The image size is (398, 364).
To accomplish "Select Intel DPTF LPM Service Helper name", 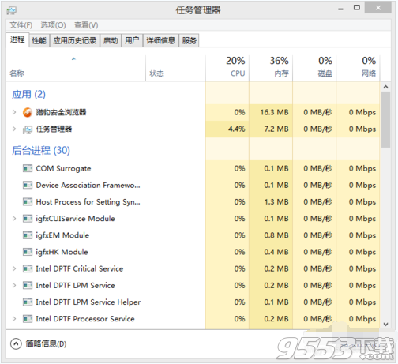I will pyautogui.click(x=88, y=302).
